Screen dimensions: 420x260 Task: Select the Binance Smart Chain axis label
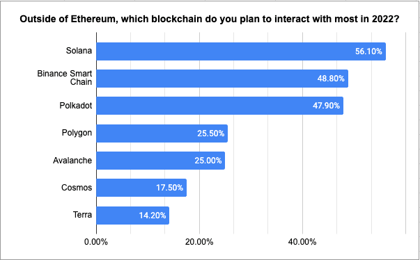[65, 78]
